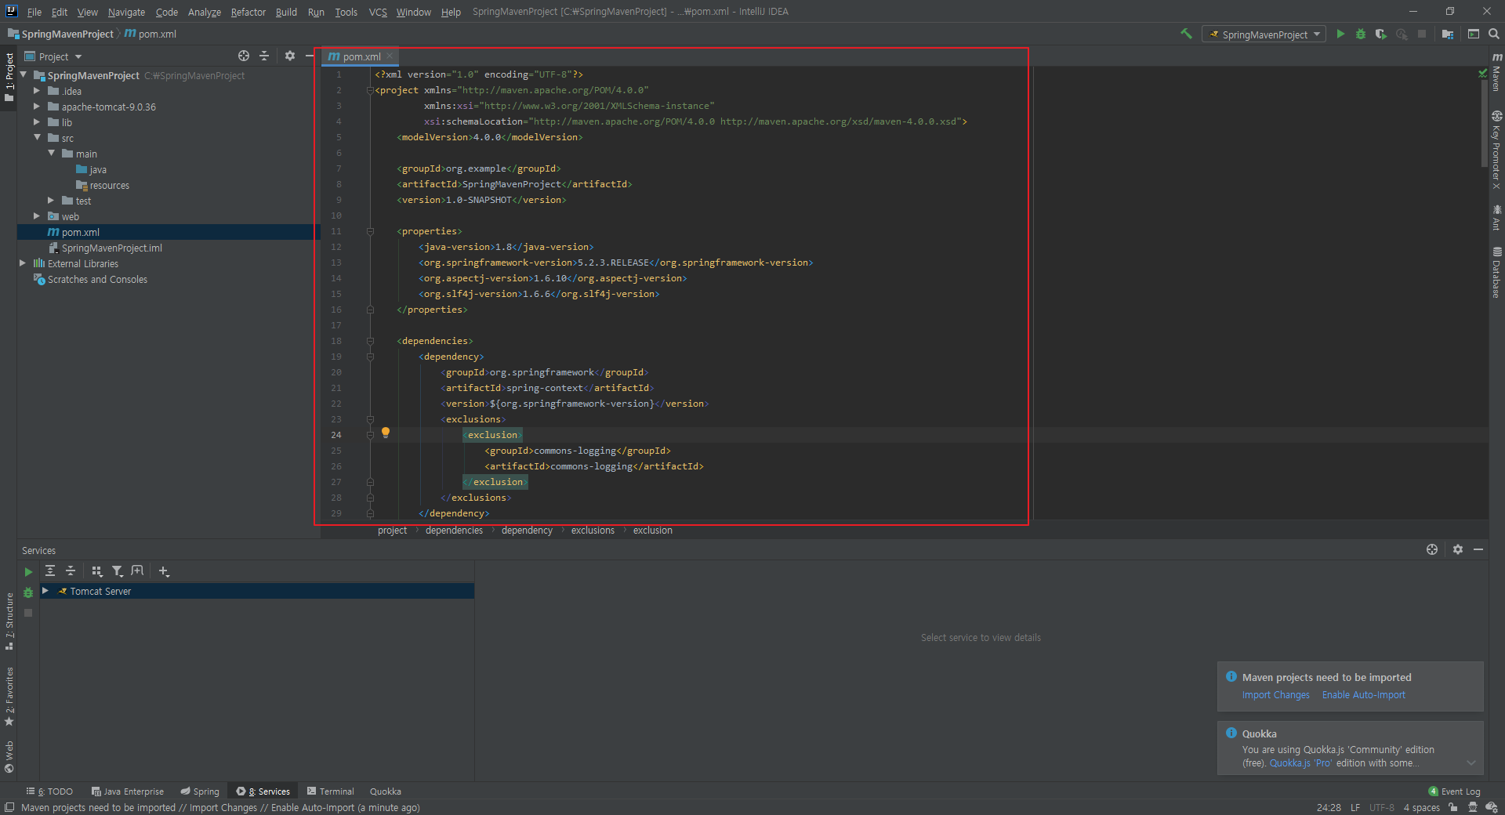Image resolution: width=1505 pixels, height=815 pixels.
Task: Click the Run Anything icon in toolbar
Action: click(x=1474, y=34)
